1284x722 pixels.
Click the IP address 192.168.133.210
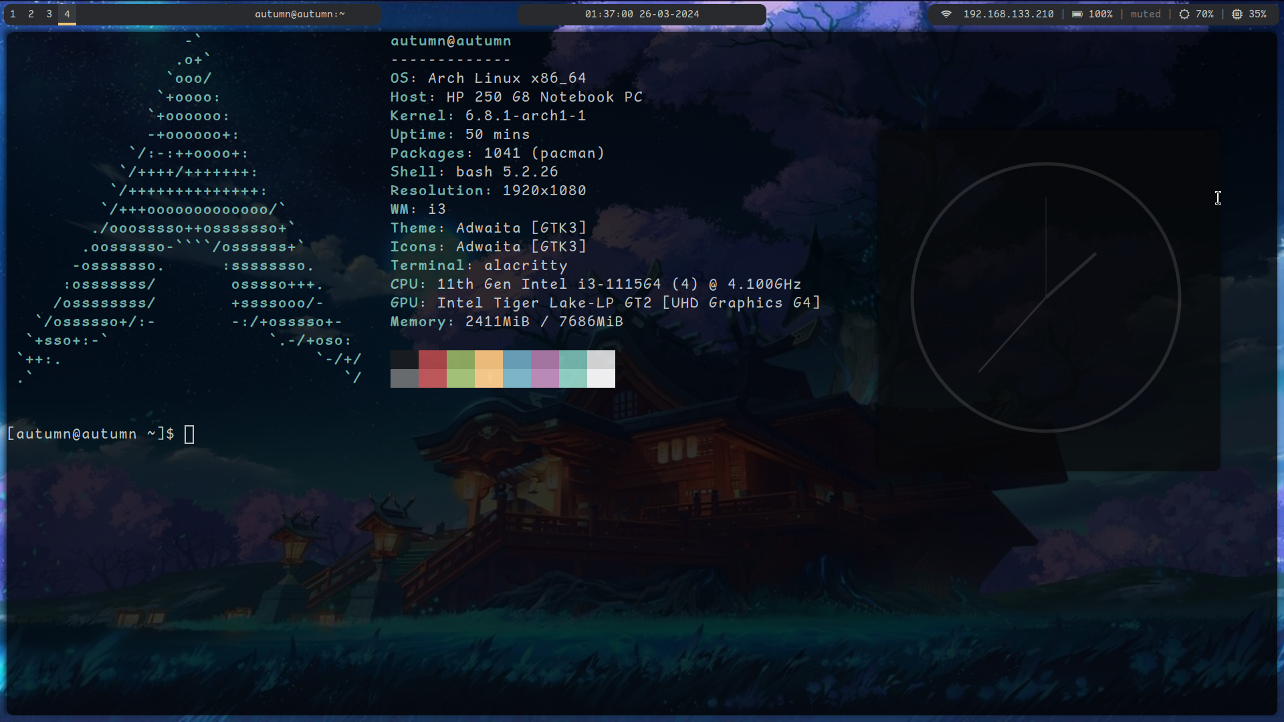click(x=1008, y=14)
